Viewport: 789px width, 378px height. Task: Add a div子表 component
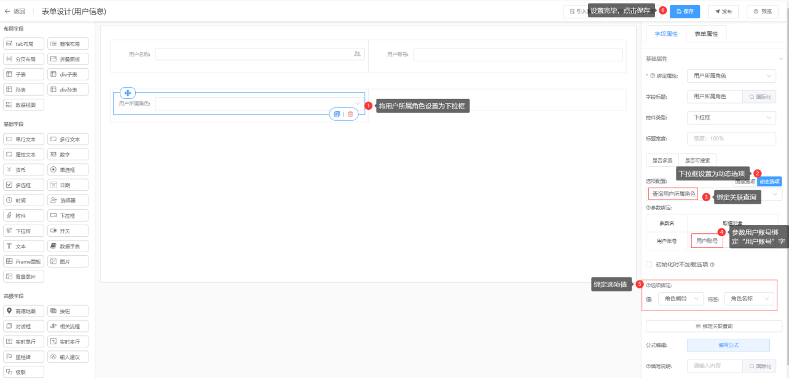pos(68,74)
